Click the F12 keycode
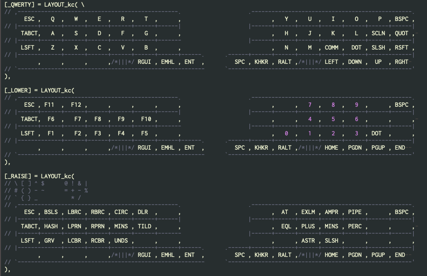This screenshot has height=276, width=427. coord(76,105)
